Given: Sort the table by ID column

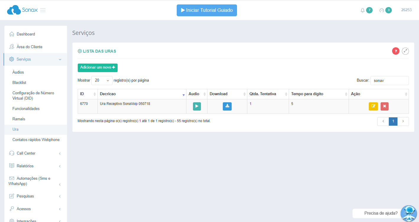Looking at the screenshot, I should pos(87,94).
